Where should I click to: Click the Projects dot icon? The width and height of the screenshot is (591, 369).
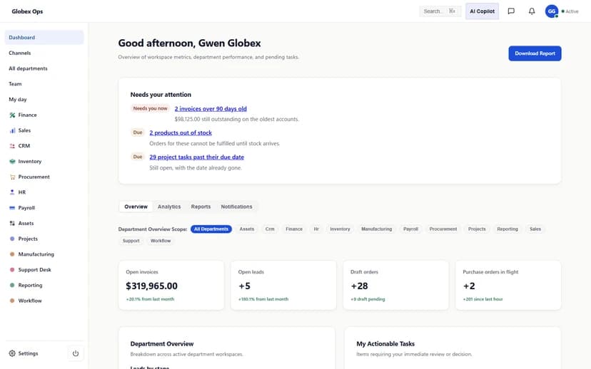tap(12, 239)
